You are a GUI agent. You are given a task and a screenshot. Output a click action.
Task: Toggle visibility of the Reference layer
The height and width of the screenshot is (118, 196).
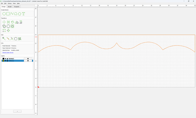coord(5,61)
